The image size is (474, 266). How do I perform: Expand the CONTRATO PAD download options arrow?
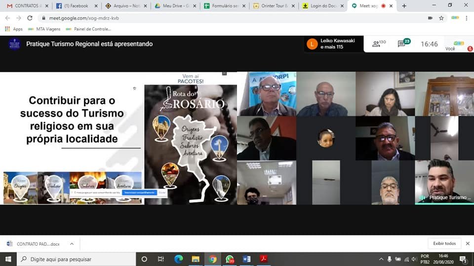click(x=72, y=244)
